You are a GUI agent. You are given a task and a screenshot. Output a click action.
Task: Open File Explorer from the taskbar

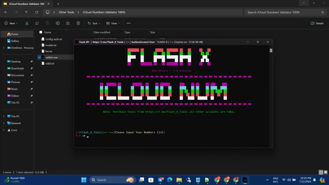coord(179,180)
